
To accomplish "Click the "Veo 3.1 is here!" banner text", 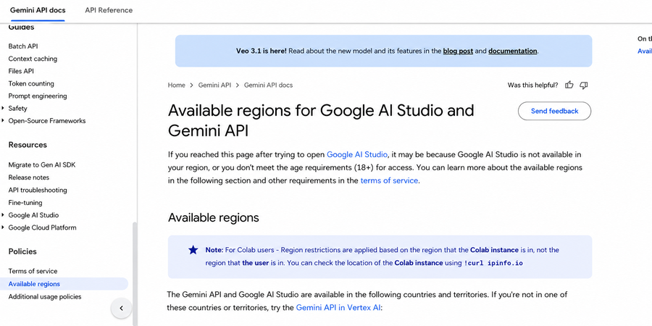I will click(261, 51).
